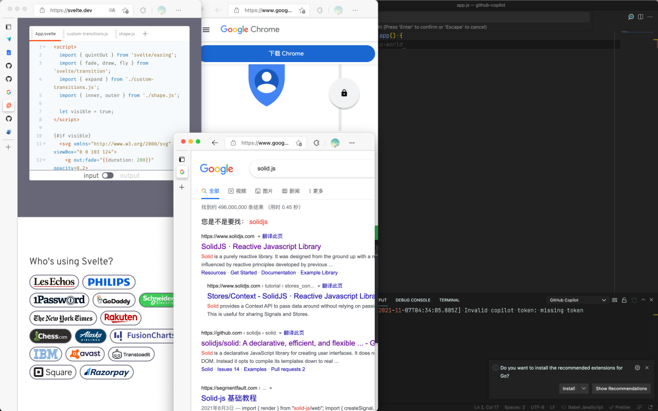
Task: Click Ln 2, Col 17 in VS Code status bar
Action: coord(486,407)
